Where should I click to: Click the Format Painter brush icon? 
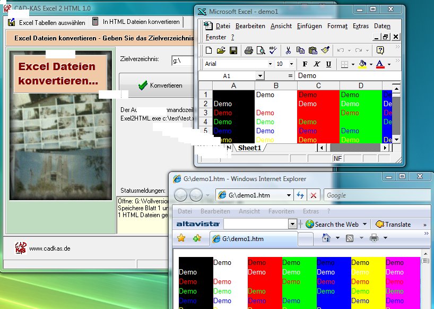point(326,50)
